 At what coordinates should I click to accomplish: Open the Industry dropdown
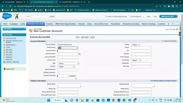[x=66, y=66]
